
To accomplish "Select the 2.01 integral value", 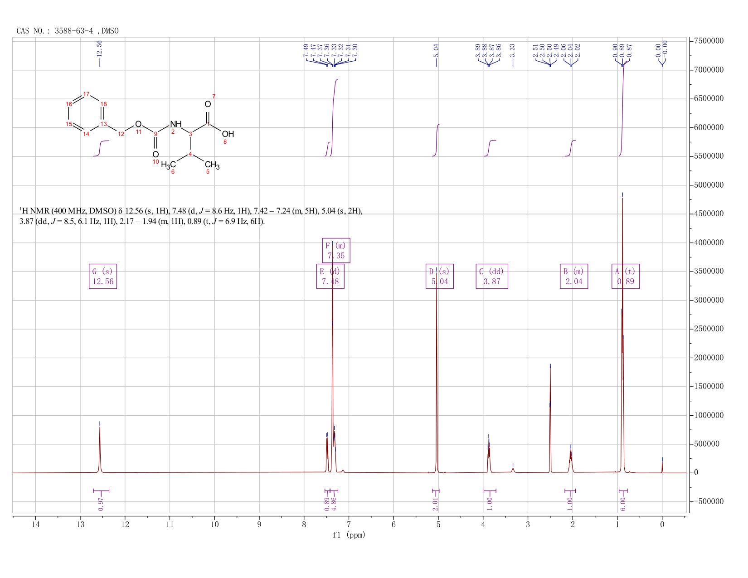I will [436, 504].
